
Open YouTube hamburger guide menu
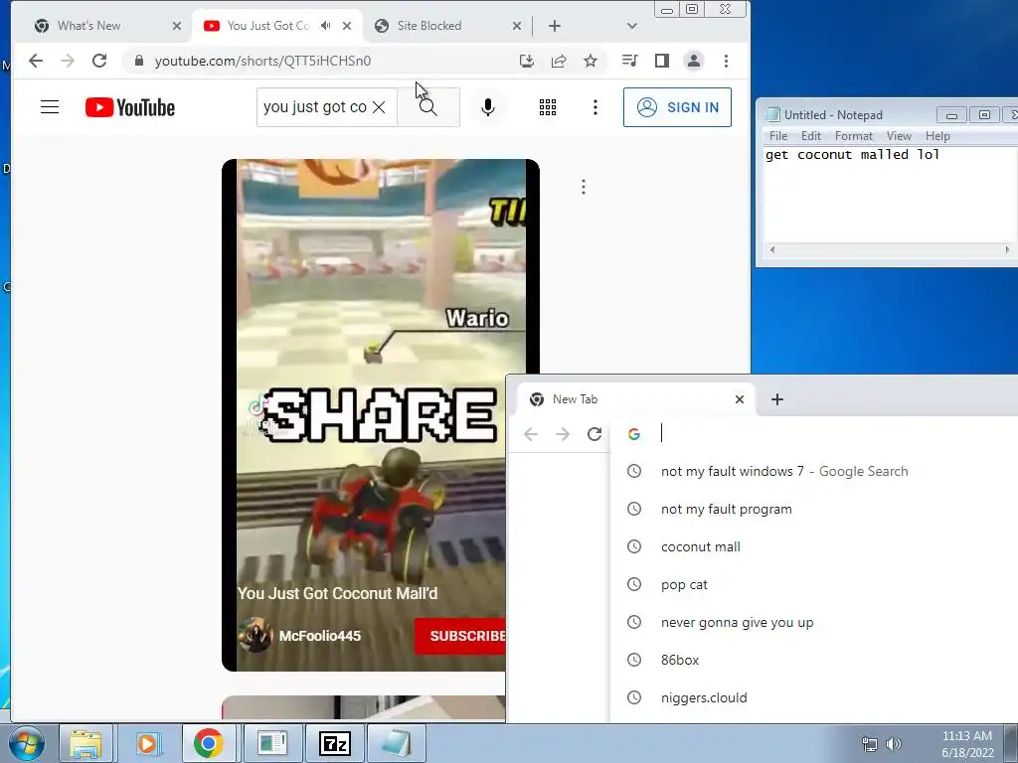click(50, 107)
